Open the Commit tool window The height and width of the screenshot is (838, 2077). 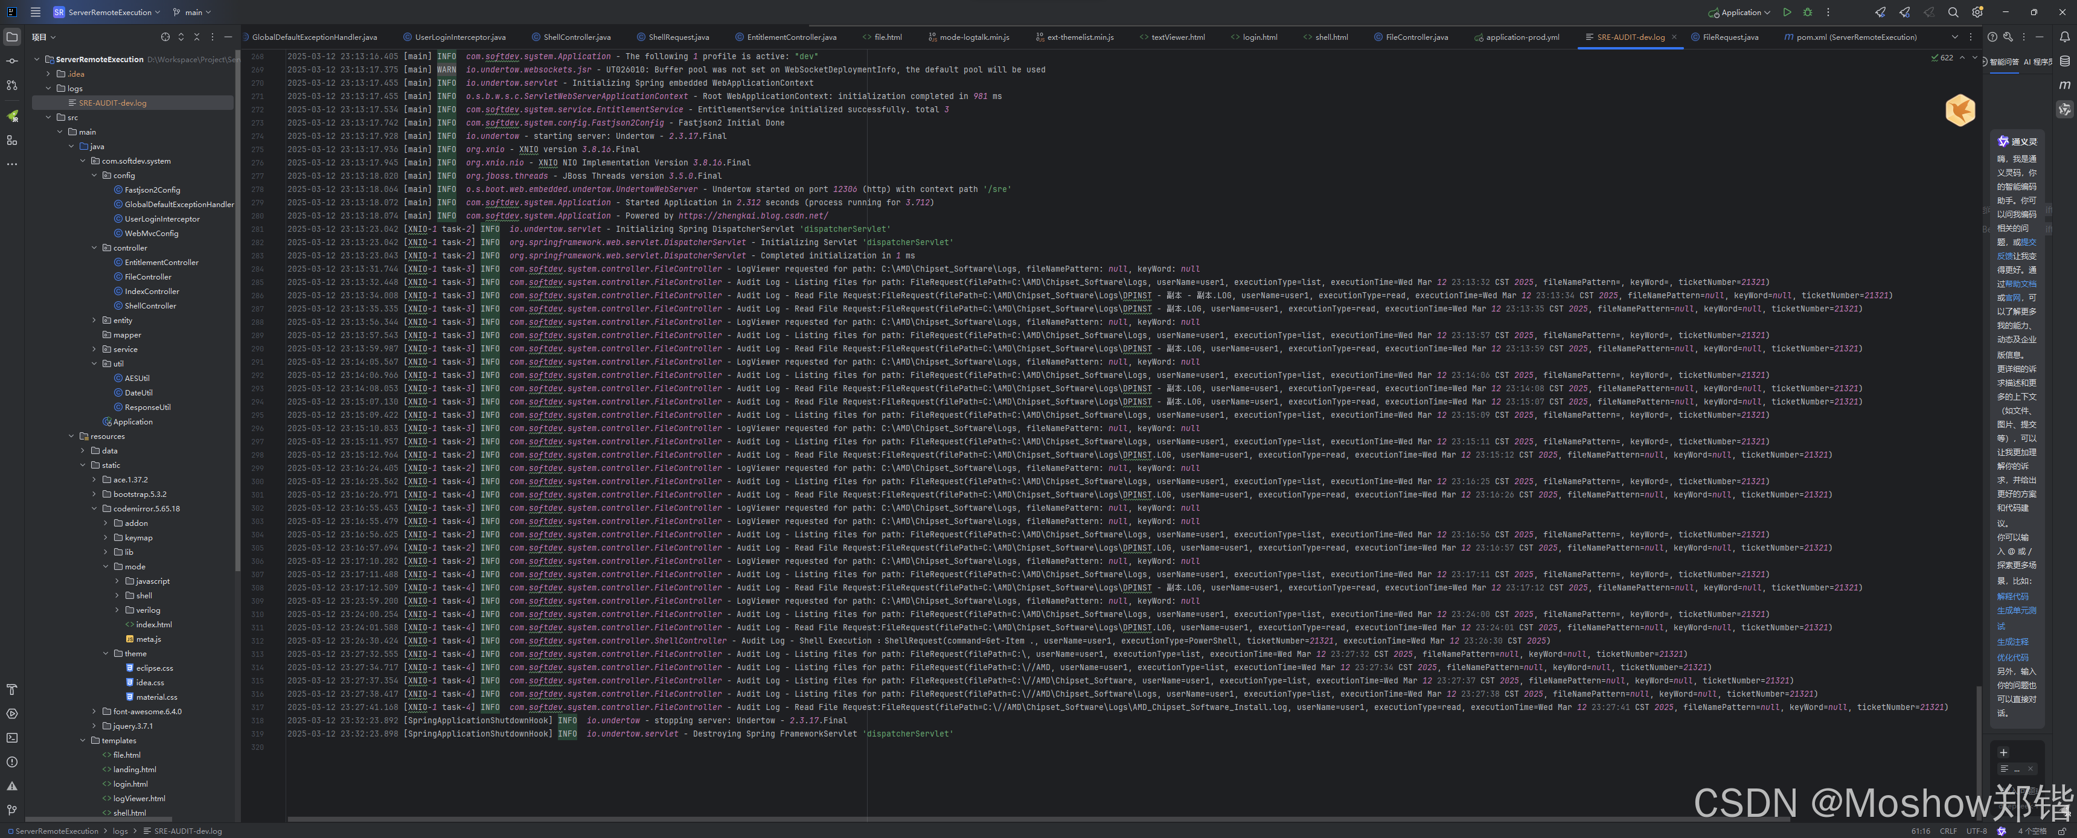pyautogui.click(x=11, y=60)
